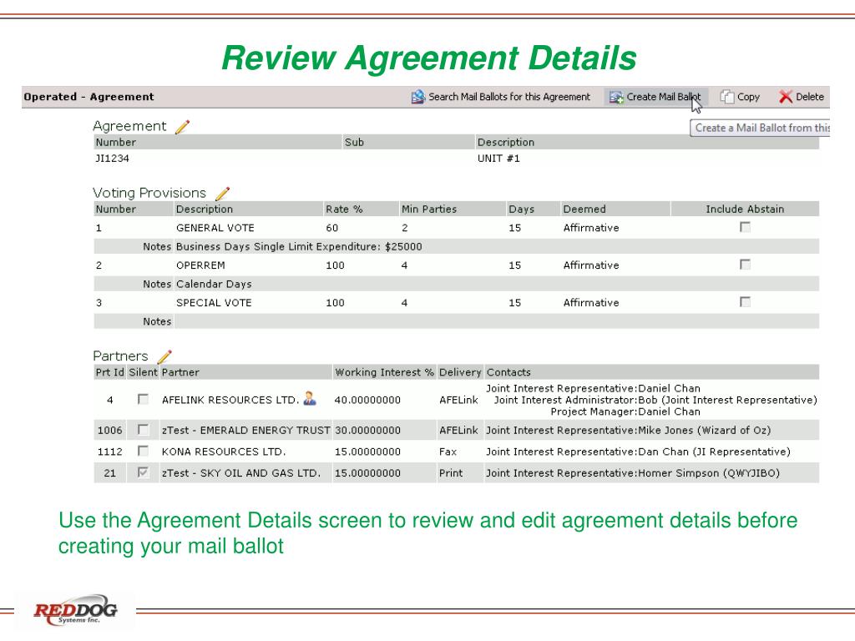
Task: Click Min Parties value 2 for GENERAL VOTE
Action: click(405, 228)
